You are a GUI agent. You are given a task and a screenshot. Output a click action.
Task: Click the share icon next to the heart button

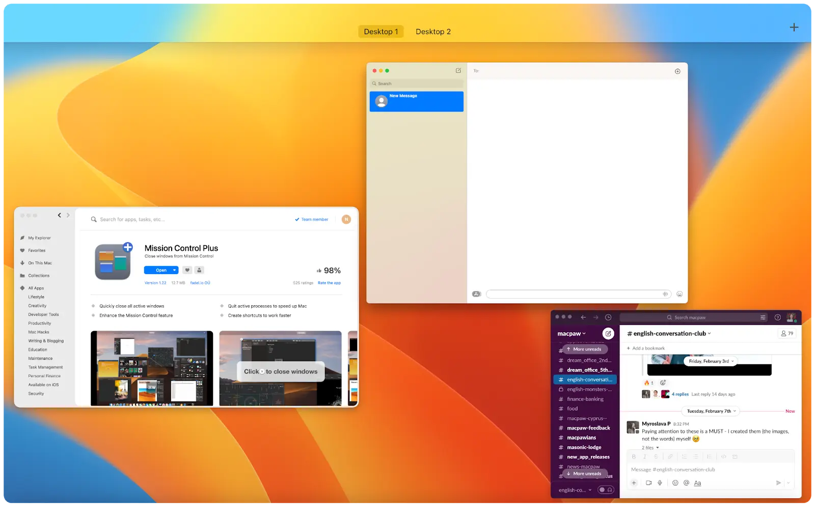tap(200, 270)
